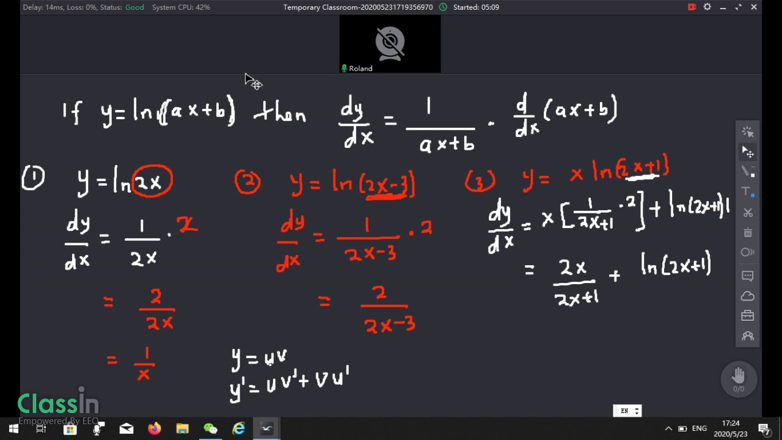Select the laser pointer click tool
The width and height of the screenshot is (782, 440).
pyautogui.click(x=748, y=132)
